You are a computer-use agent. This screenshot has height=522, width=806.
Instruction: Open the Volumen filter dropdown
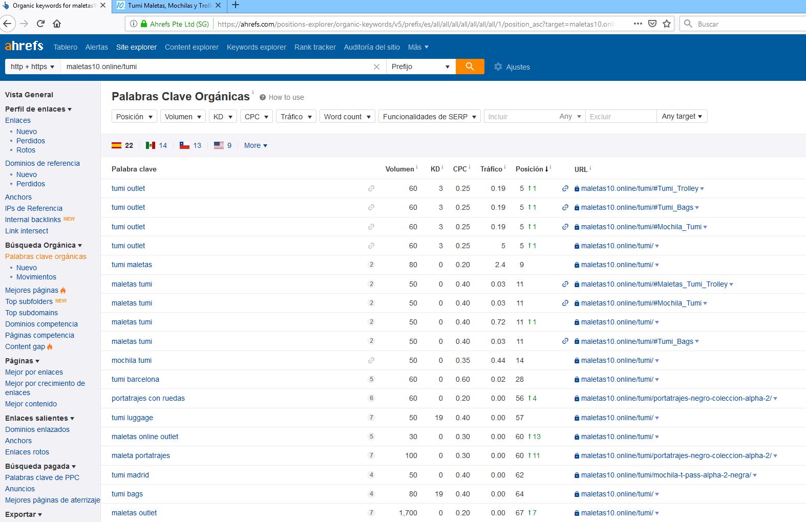[183, 117]
